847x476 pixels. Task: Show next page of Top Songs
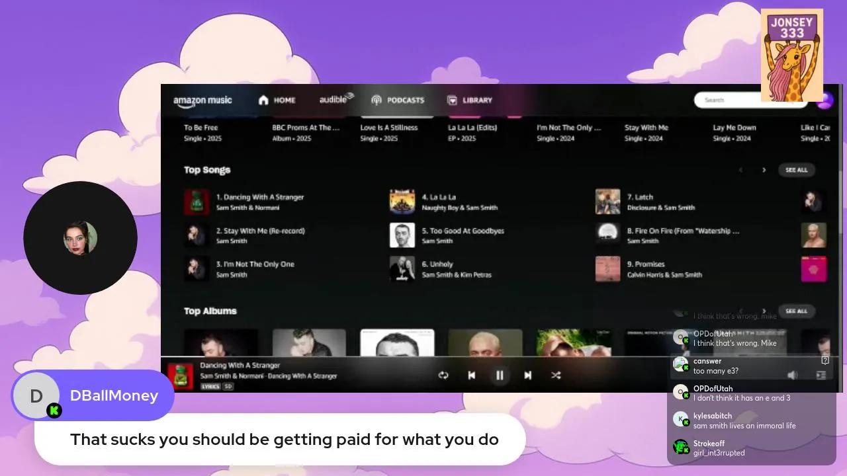point(764,170)
